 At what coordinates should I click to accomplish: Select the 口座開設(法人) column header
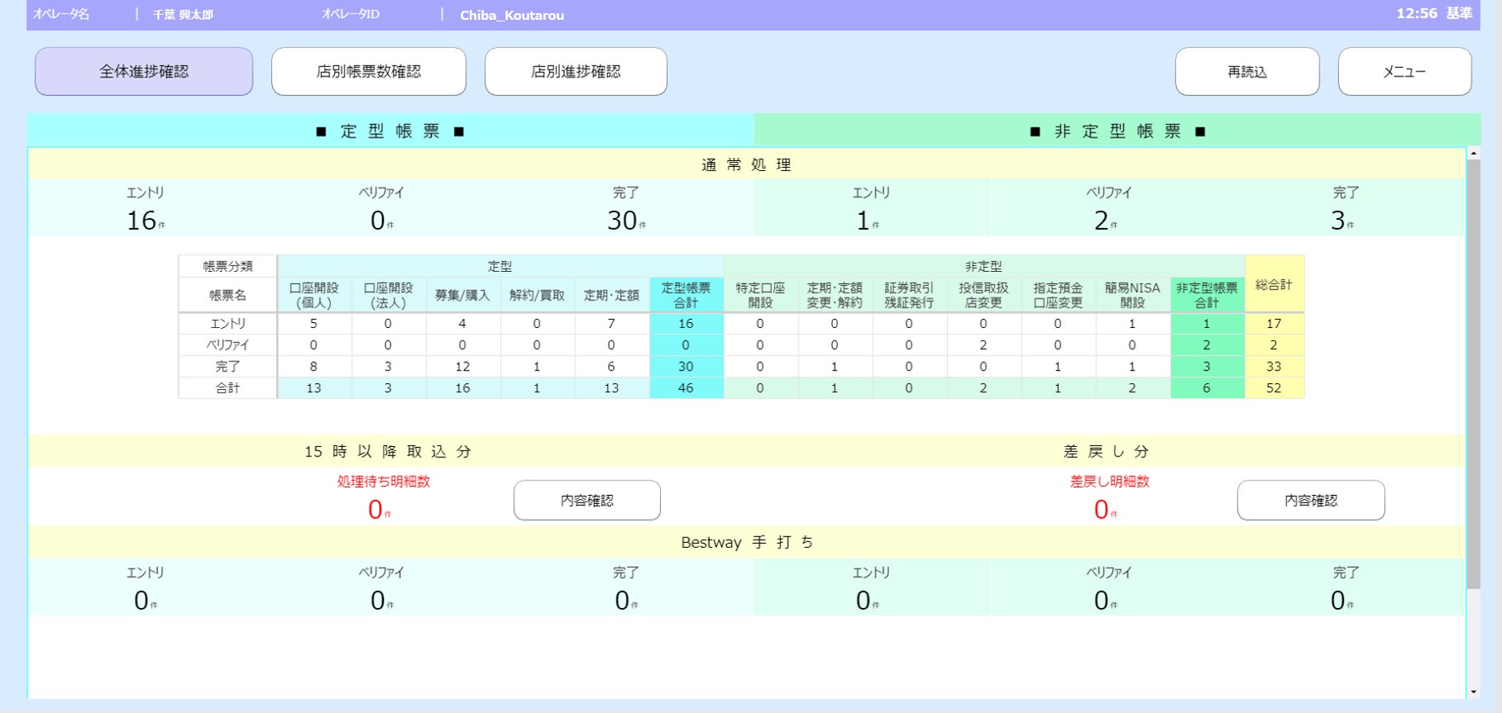pos(389,295)
